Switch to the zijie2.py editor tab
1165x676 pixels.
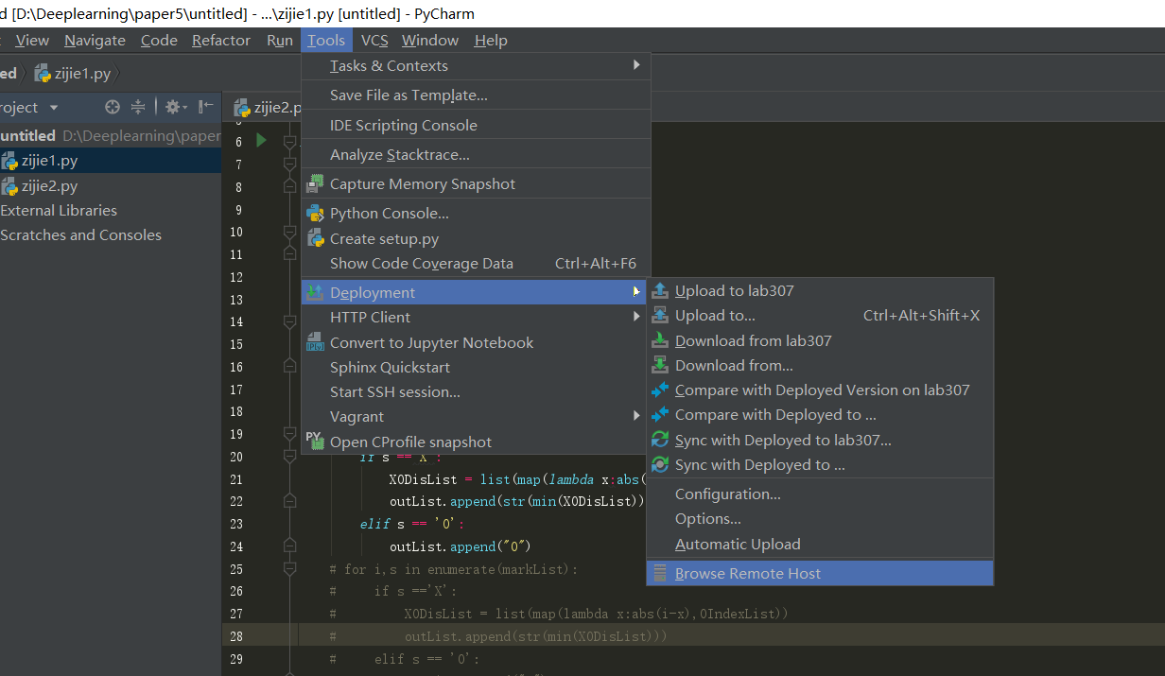pos(267,107)
